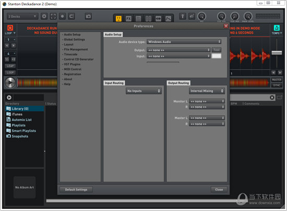Select Global Settings in preferences list
The image size is (287, 211).
[74, 40]
